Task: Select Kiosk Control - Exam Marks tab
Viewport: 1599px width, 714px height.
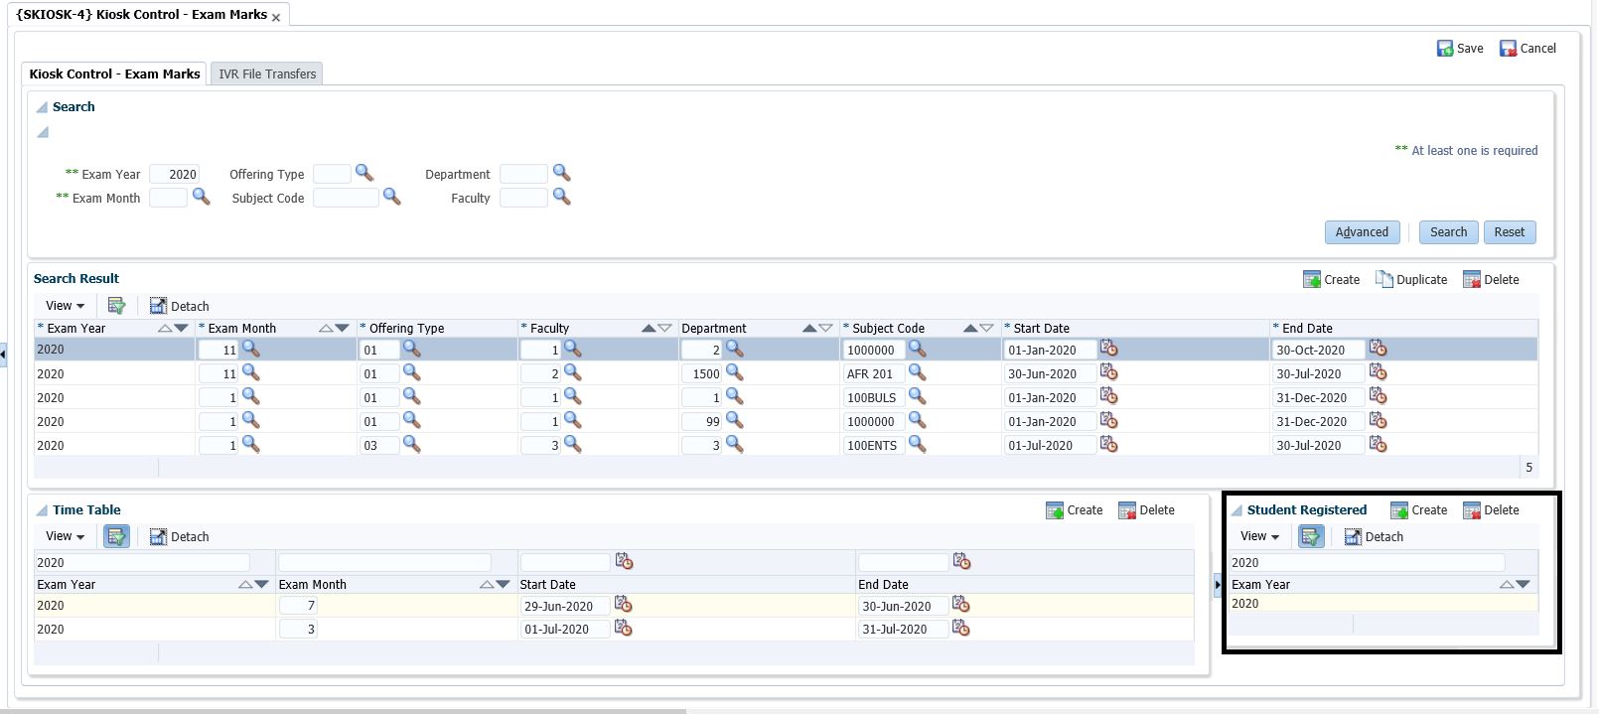Action: 114,73
